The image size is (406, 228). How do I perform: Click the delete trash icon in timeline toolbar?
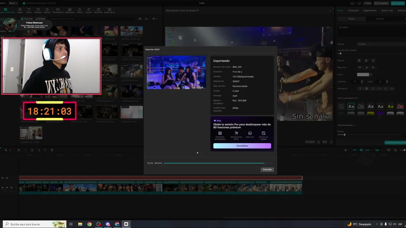52,150
